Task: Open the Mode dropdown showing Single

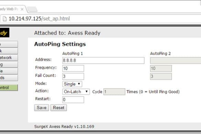Action: (72, 84)
